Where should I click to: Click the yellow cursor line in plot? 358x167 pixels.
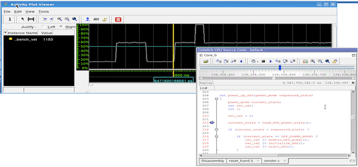click(x=174, y=47)
